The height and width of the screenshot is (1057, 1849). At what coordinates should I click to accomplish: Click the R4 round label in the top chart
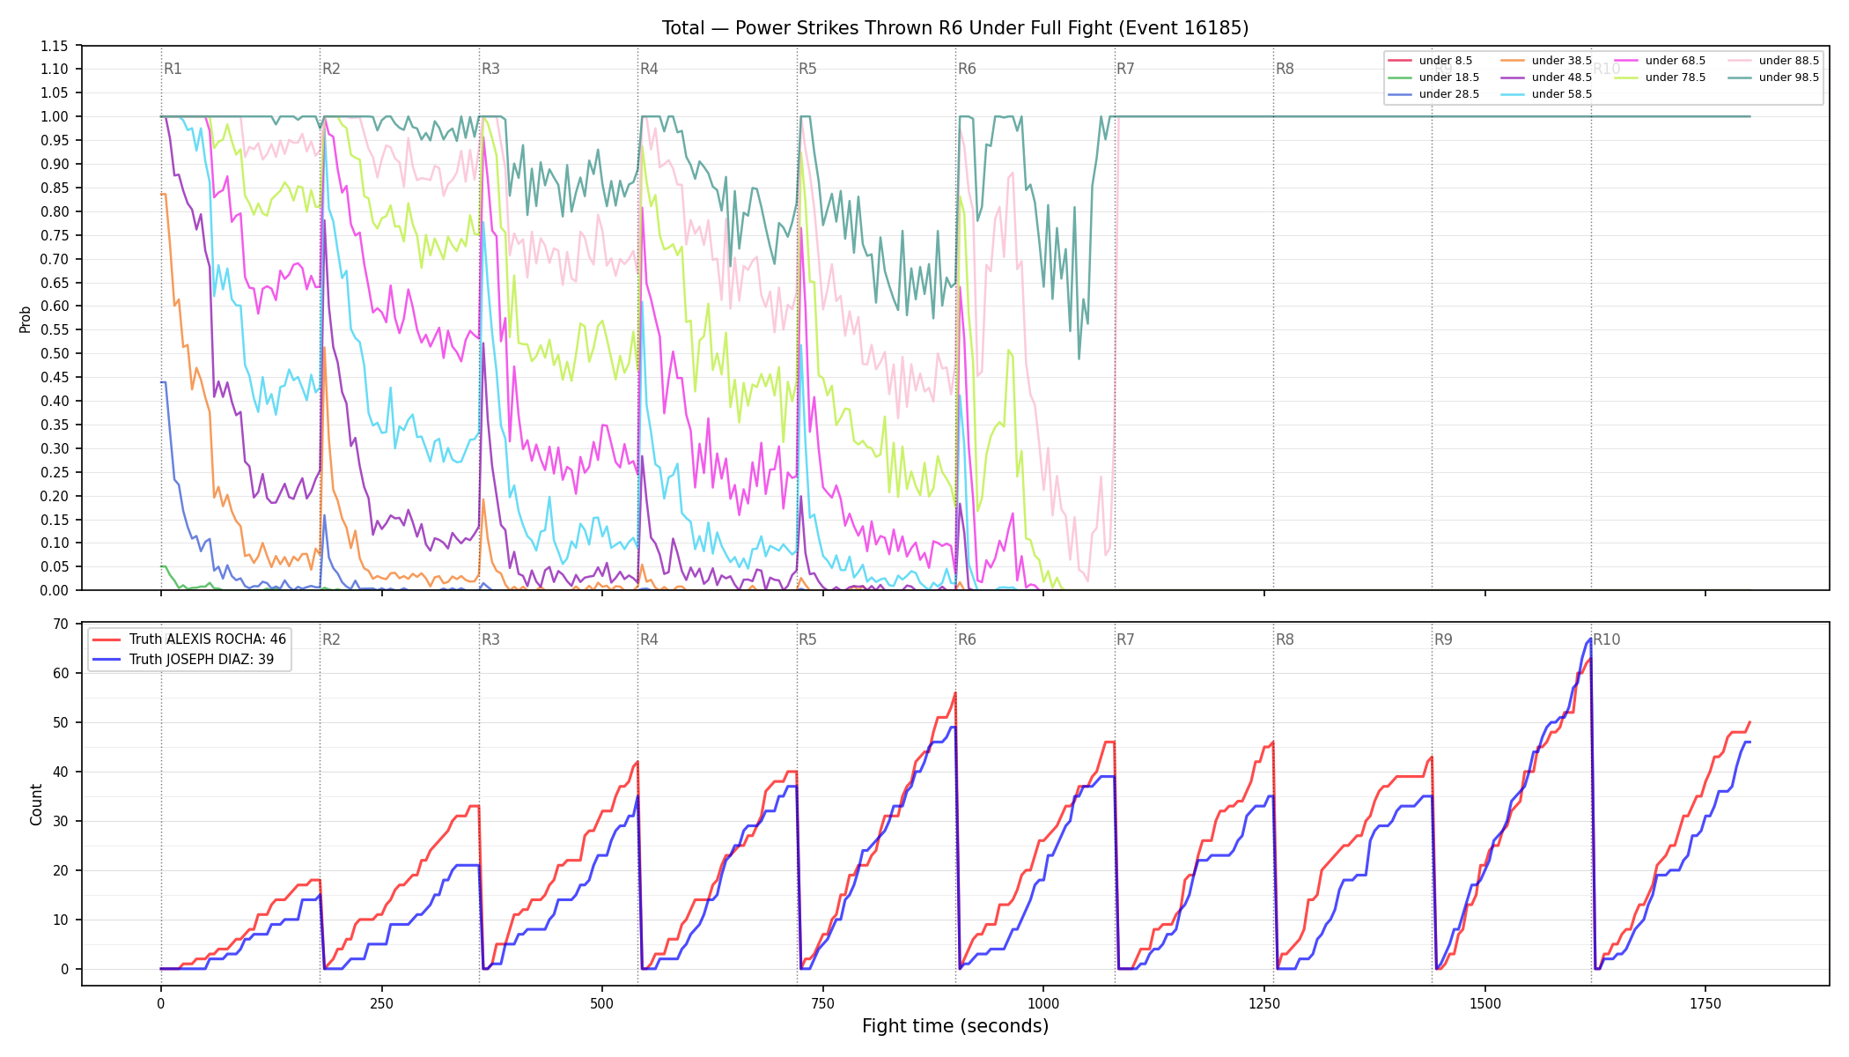(x=649, y=69)
